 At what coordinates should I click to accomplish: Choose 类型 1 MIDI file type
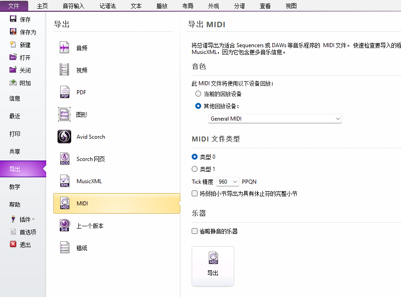coord(195,169)
